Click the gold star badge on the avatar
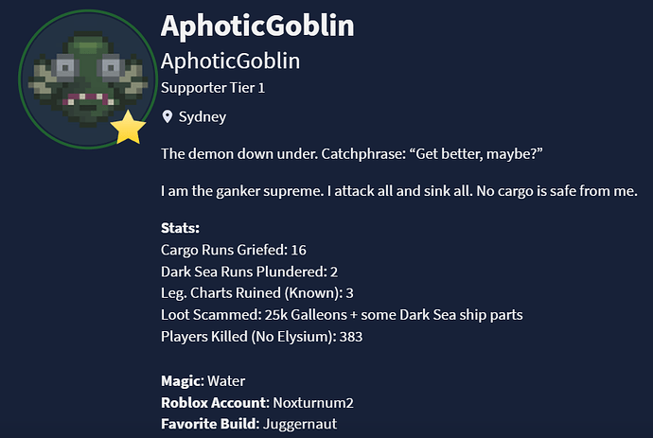 click(127, 128)
